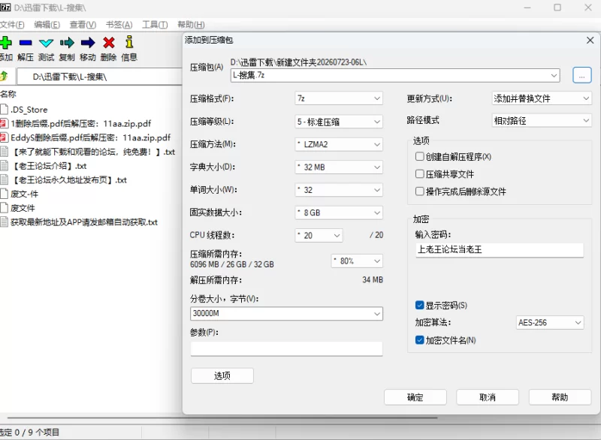Click the text icon of 【来了就能下载和观看的论坛 file
Screen dimensions: 601x440
[4, 152]
